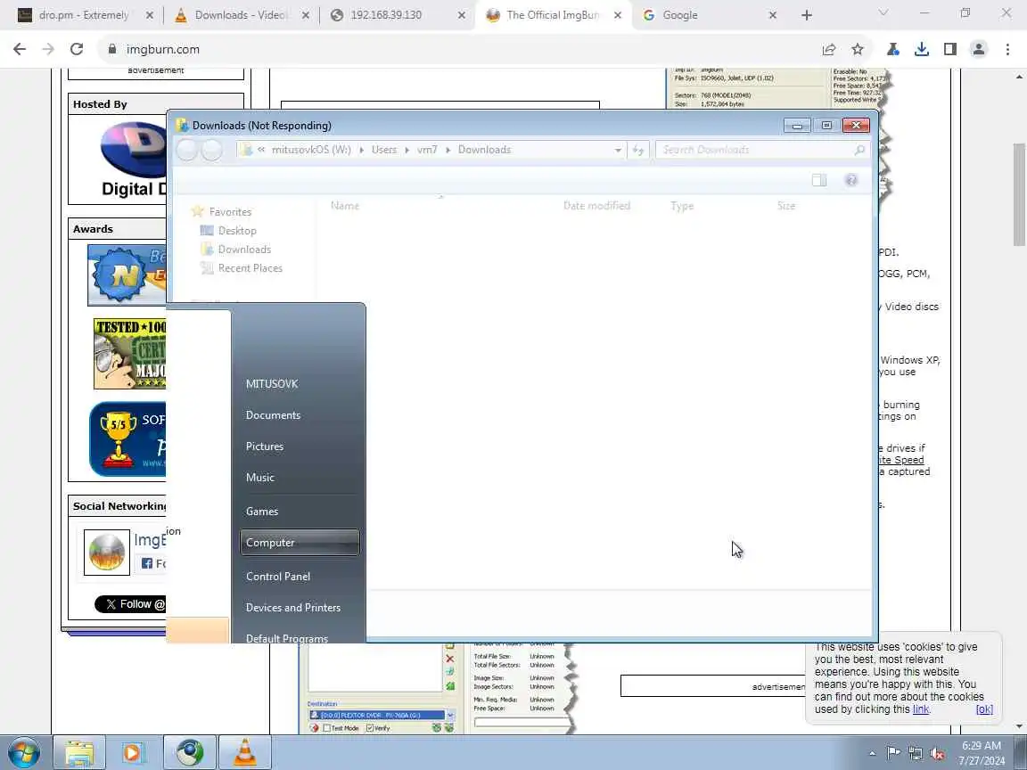Sort by the Size column header
This screenshot has width=1027, height=770.
(x=786, y=206)
